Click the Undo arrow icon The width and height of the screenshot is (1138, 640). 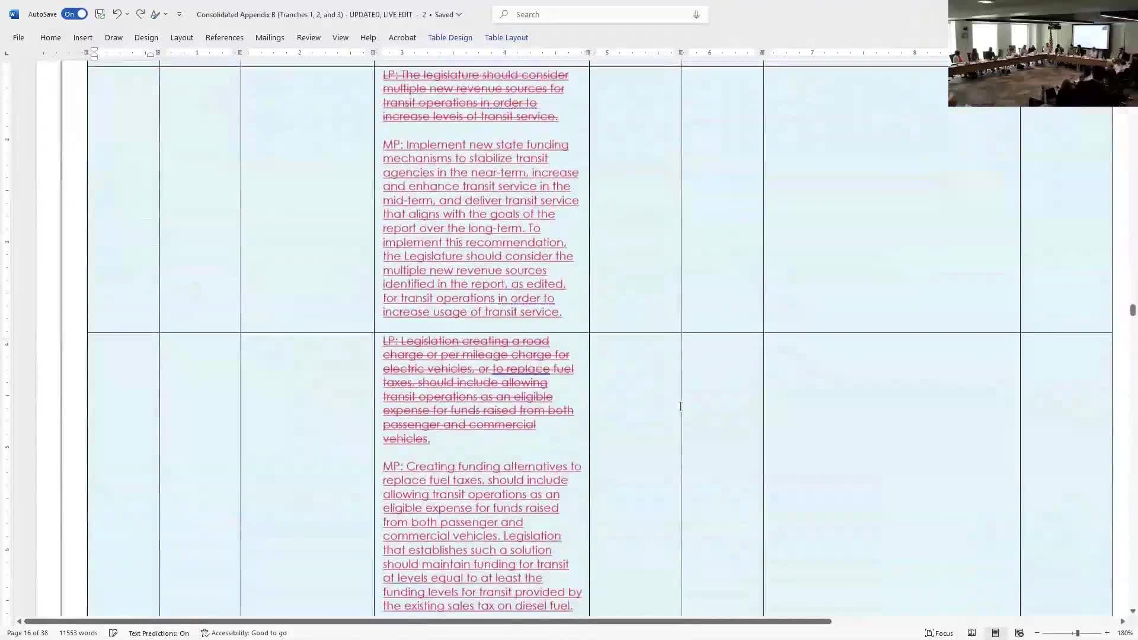(117, 14)
